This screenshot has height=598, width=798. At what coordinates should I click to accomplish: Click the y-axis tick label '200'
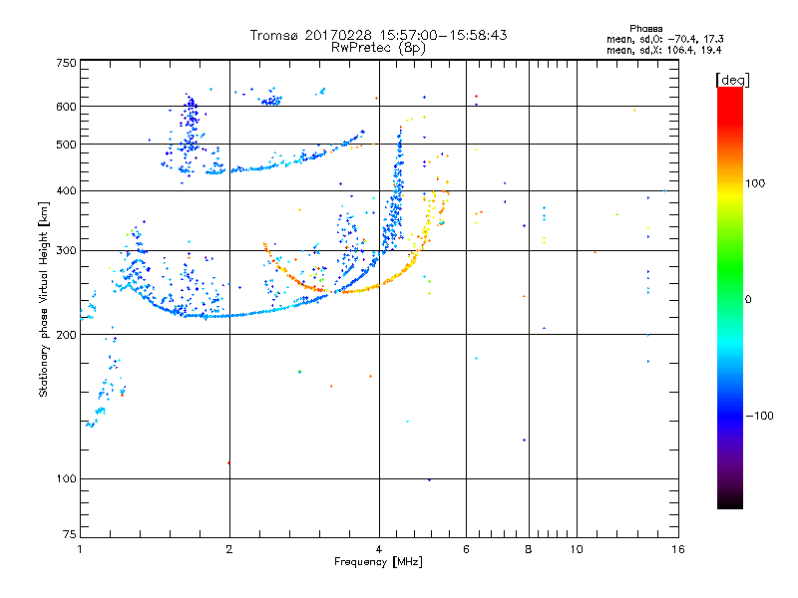pos(66,335)
